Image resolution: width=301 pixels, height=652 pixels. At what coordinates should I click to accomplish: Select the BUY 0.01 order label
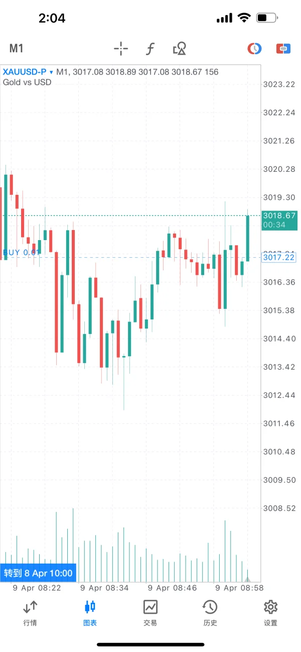click(21, 252)
